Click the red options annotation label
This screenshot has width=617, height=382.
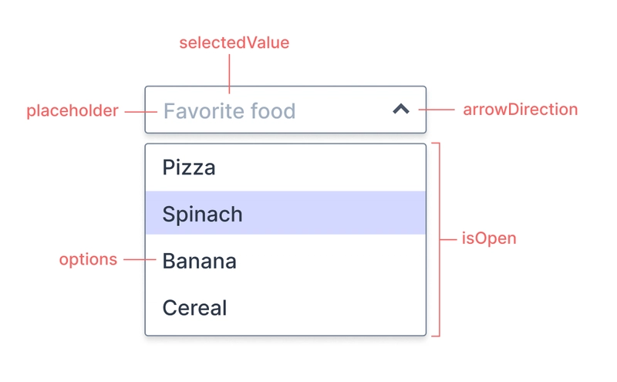(88, 259)
